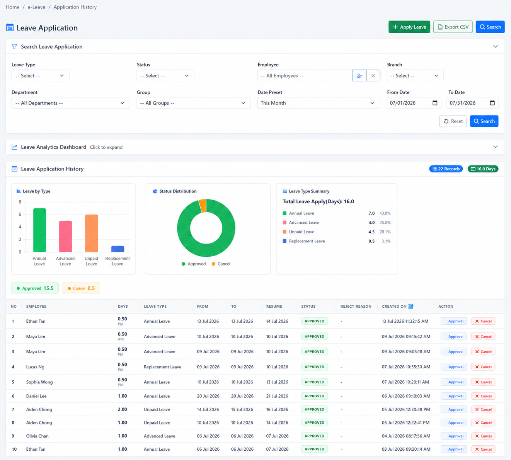Click the Cancel 0.5 status chip
This screenshot has width=511, height=460.
(81, 288)
